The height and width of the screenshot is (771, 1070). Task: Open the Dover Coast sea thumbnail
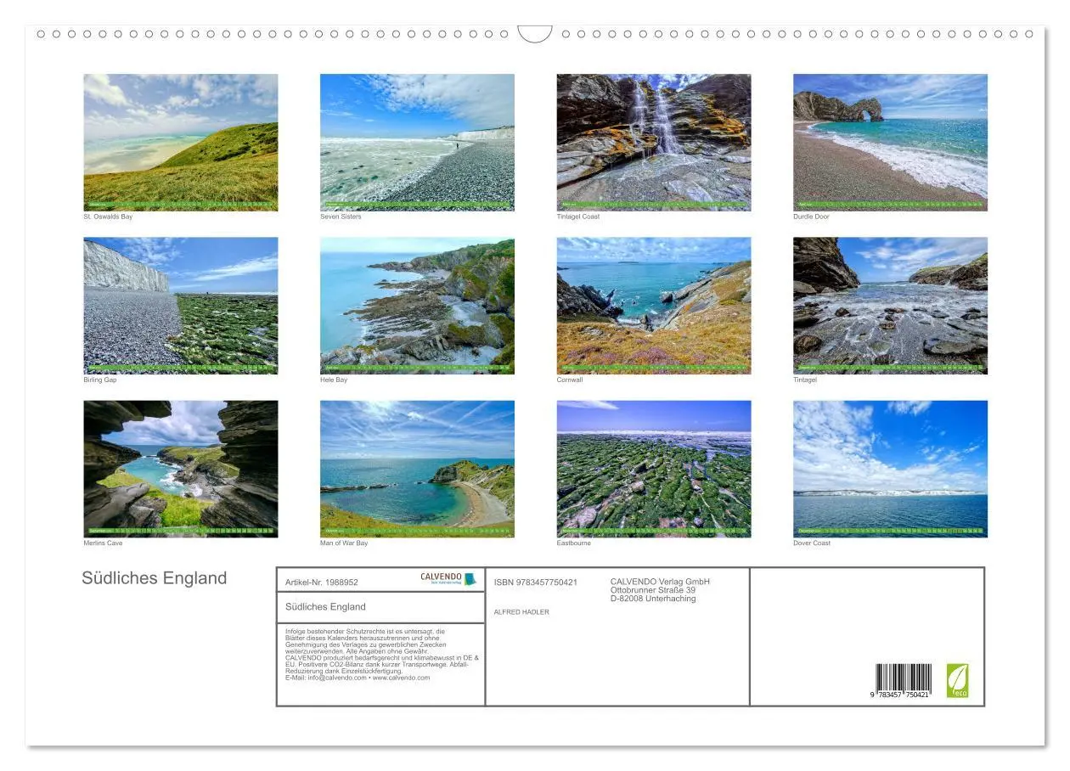pyautogui.click(x=890, y=469)
